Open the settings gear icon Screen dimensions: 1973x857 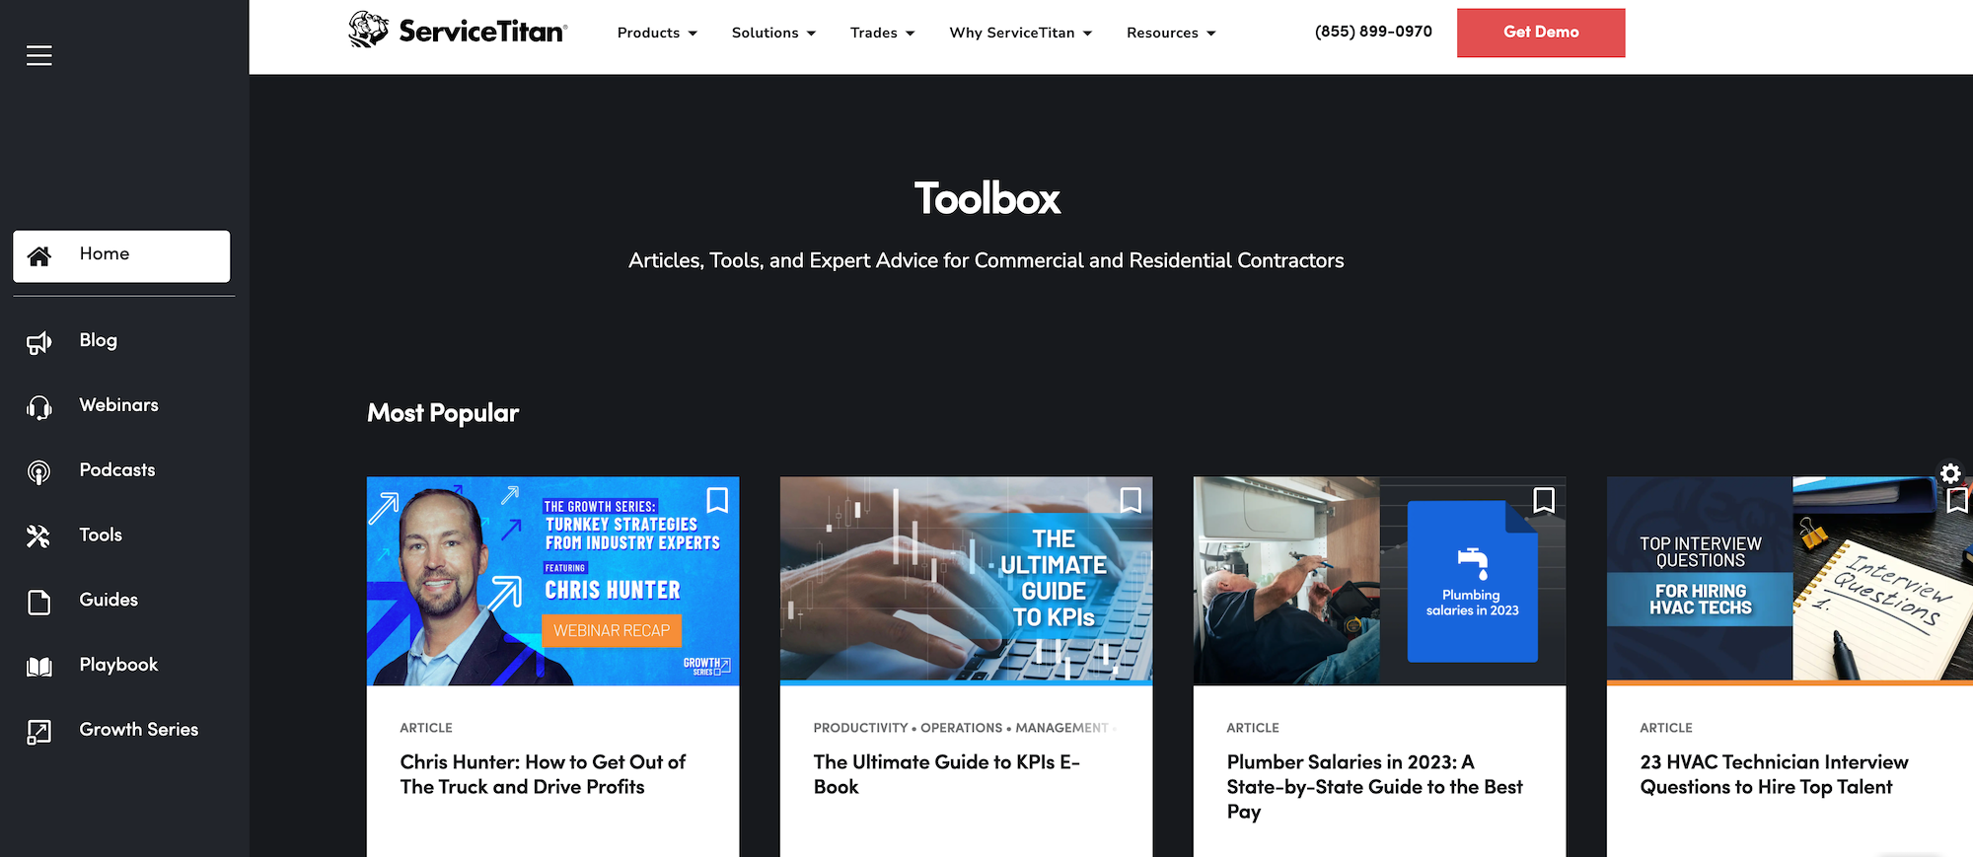[1950, 473]
